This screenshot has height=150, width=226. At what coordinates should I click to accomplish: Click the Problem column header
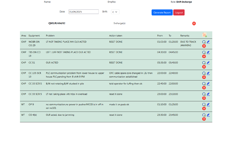click(50, 36)
